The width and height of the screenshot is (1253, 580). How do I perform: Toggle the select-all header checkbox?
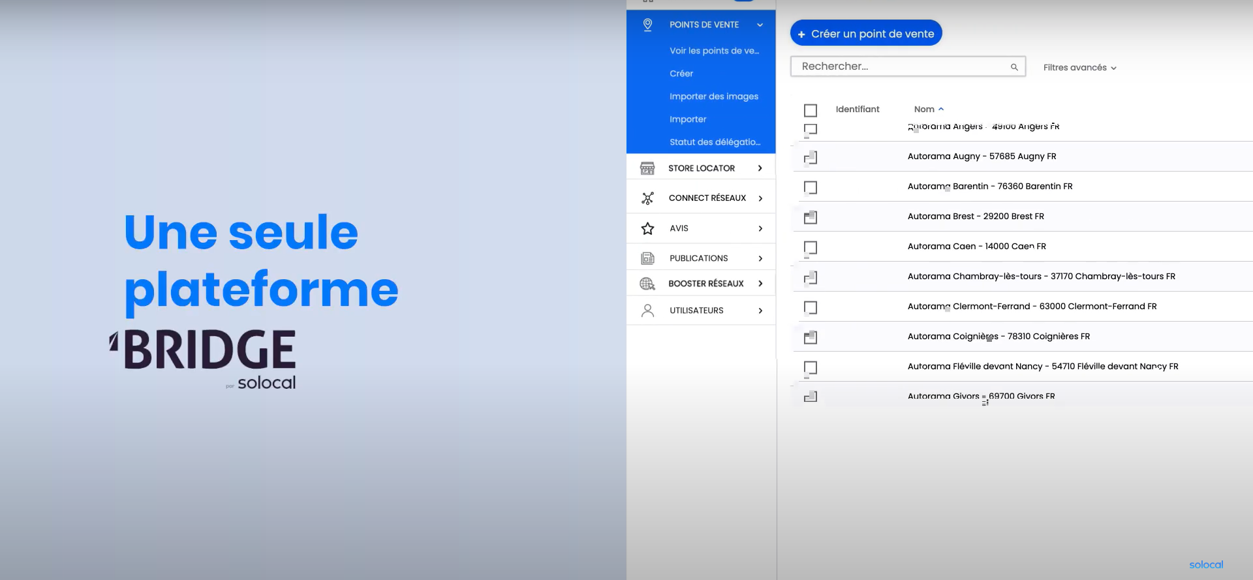pos(811,110)
